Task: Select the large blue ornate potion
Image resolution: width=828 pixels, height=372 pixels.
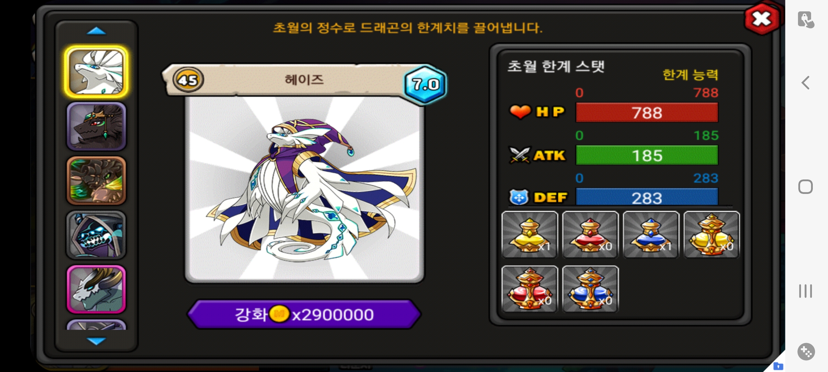Action: tap(590, 289)
